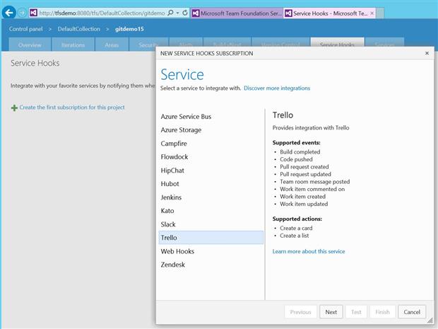Click the Create a list action text

pos(294,236)
